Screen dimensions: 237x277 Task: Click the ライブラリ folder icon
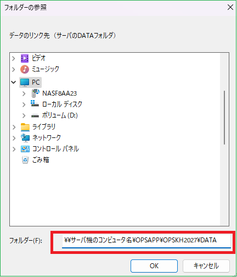25,127
